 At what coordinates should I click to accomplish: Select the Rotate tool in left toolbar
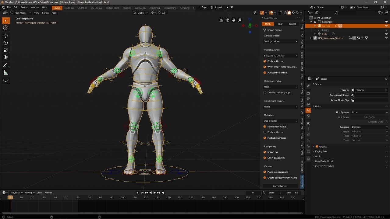(x=5, y=43)
